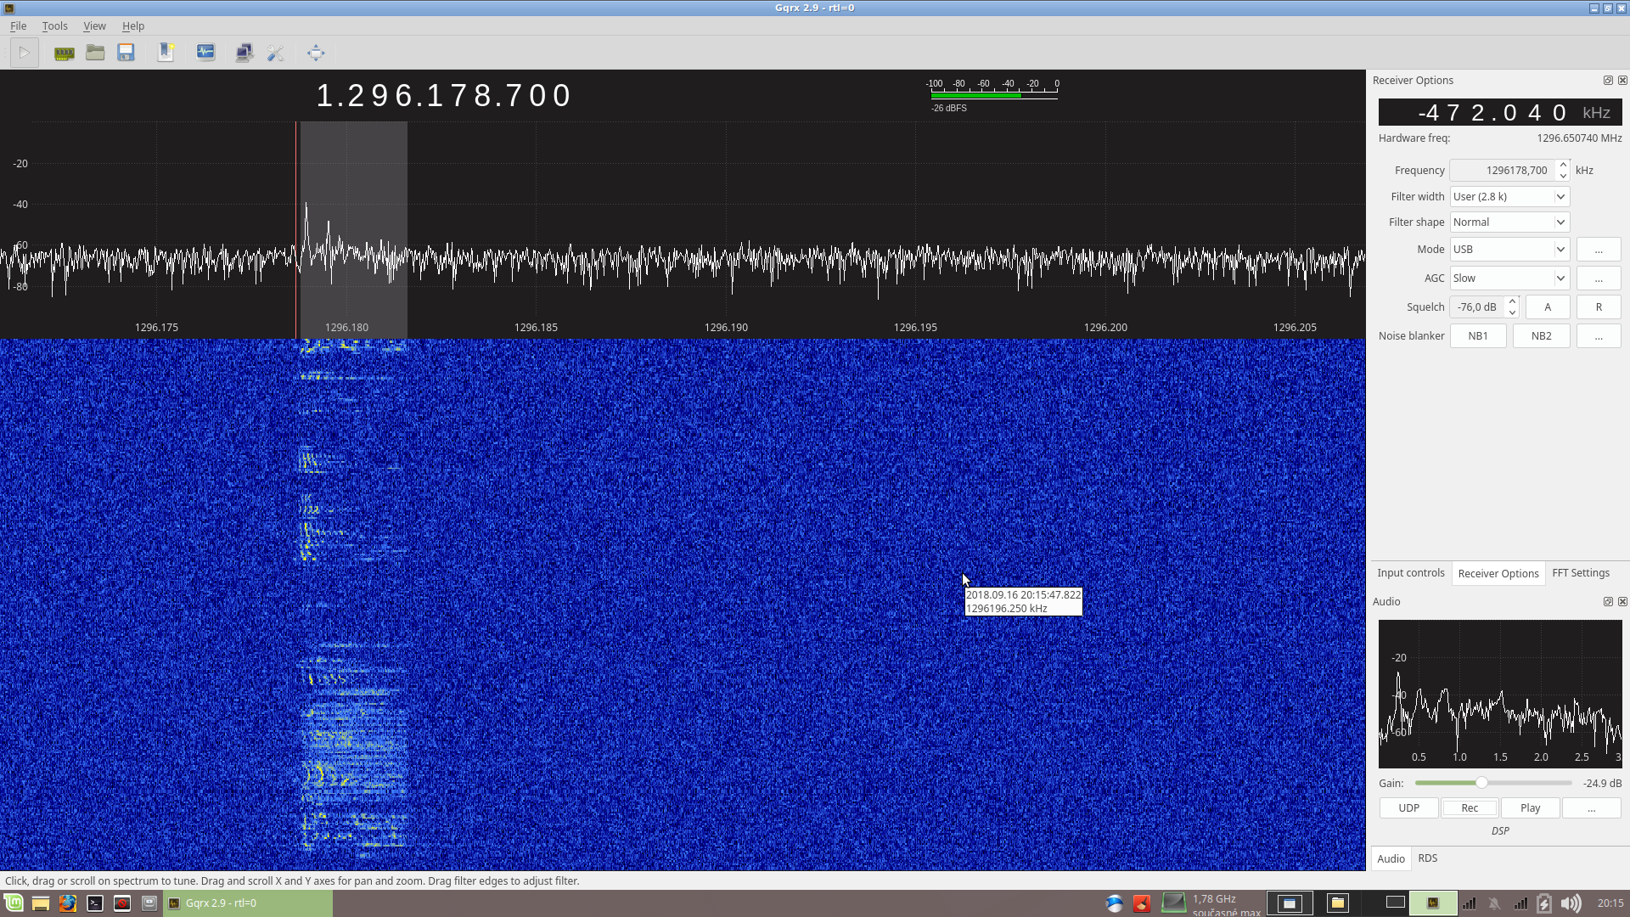Image resolution: width=1630 pixels, height=917 pixels.
Task: Open remote control settings wrench icon
Action: pos(275,53)
